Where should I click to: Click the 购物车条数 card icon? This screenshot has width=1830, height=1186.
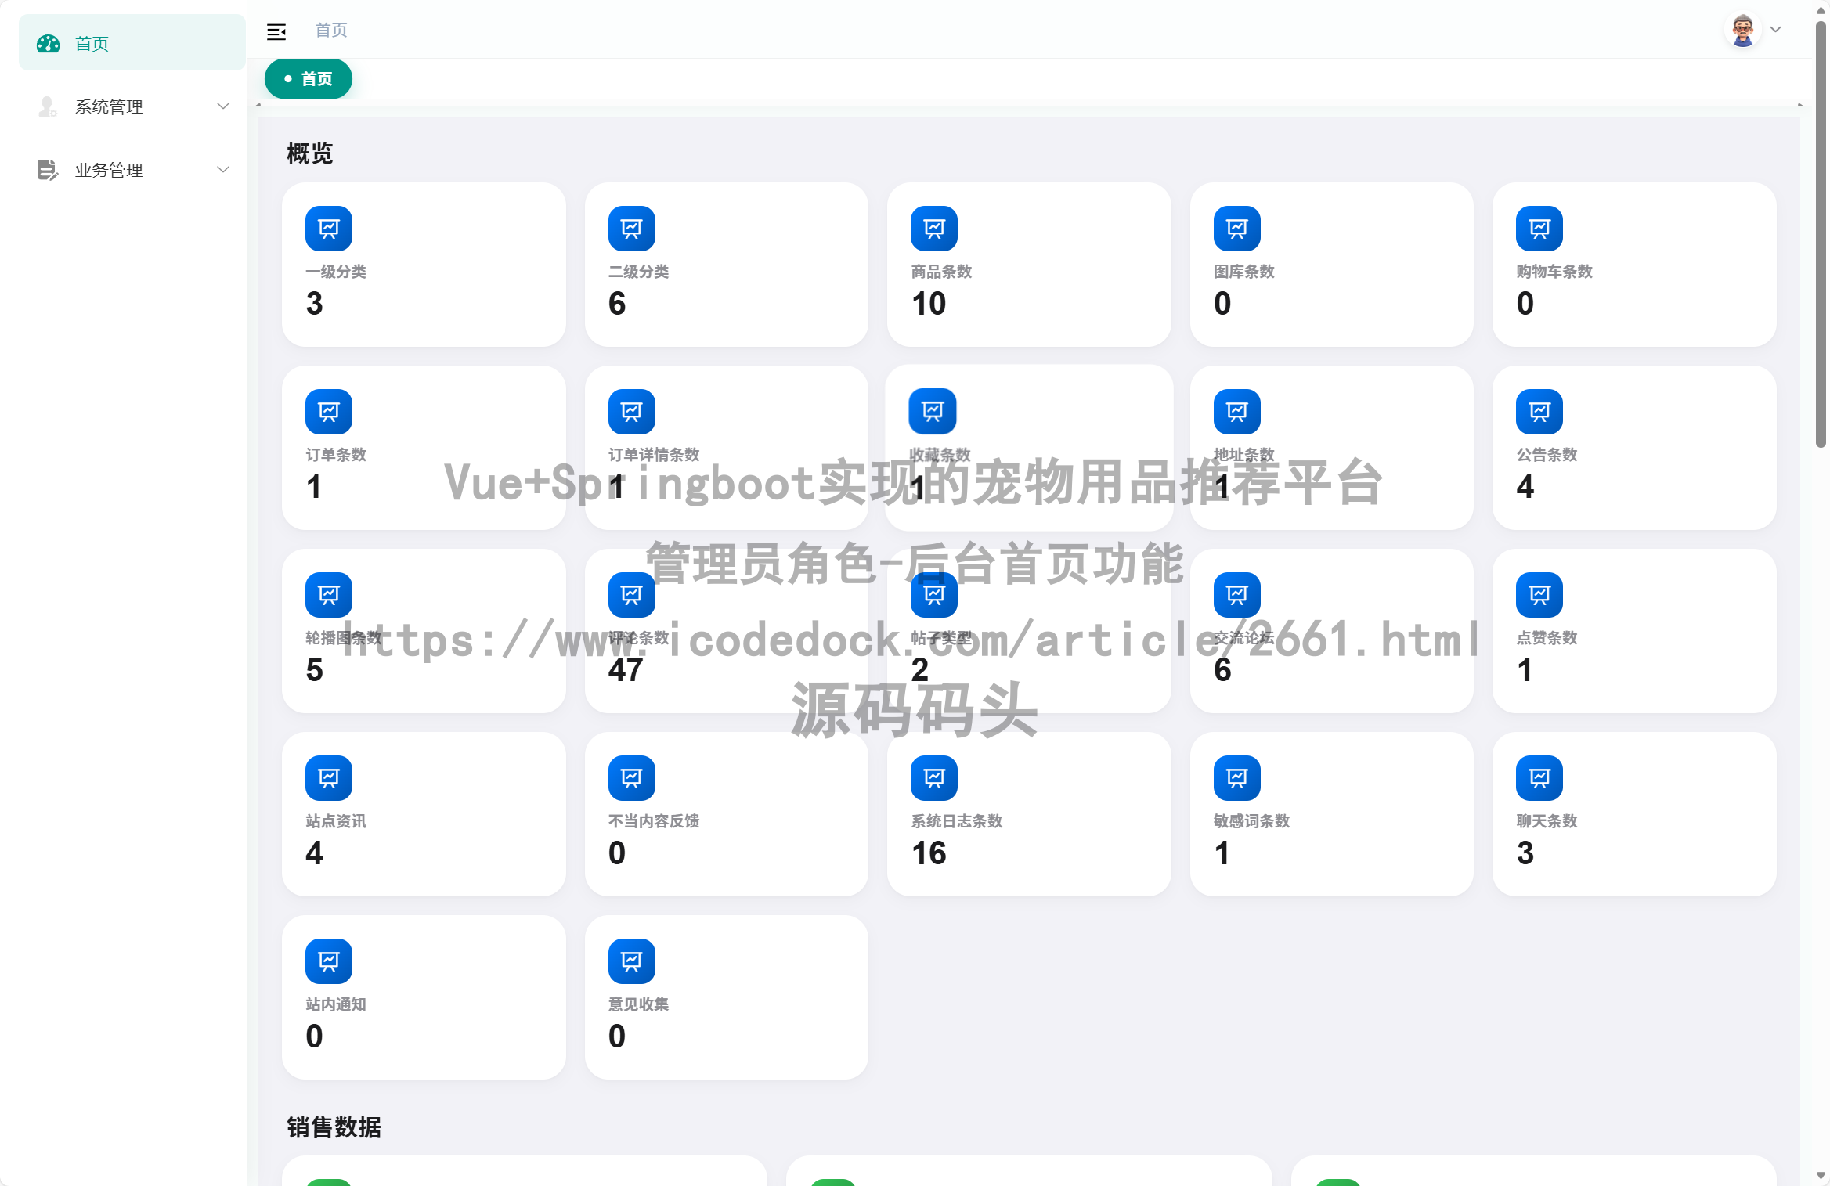pyautogui.click(x=1539, y=228)
